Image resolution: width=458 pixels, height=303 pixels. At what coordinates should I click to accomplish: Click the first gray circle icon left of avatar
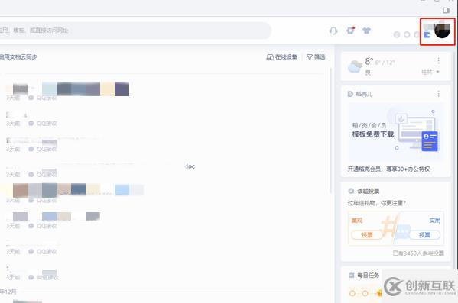[x=397, y=34]
